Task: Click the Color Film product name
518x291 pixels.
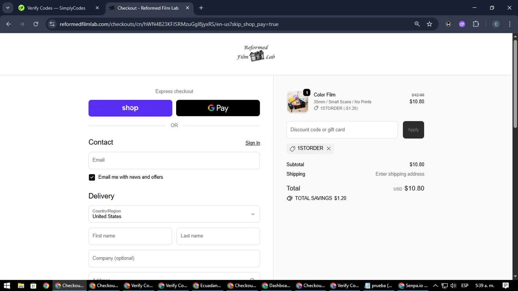Action: click(325, 95)
